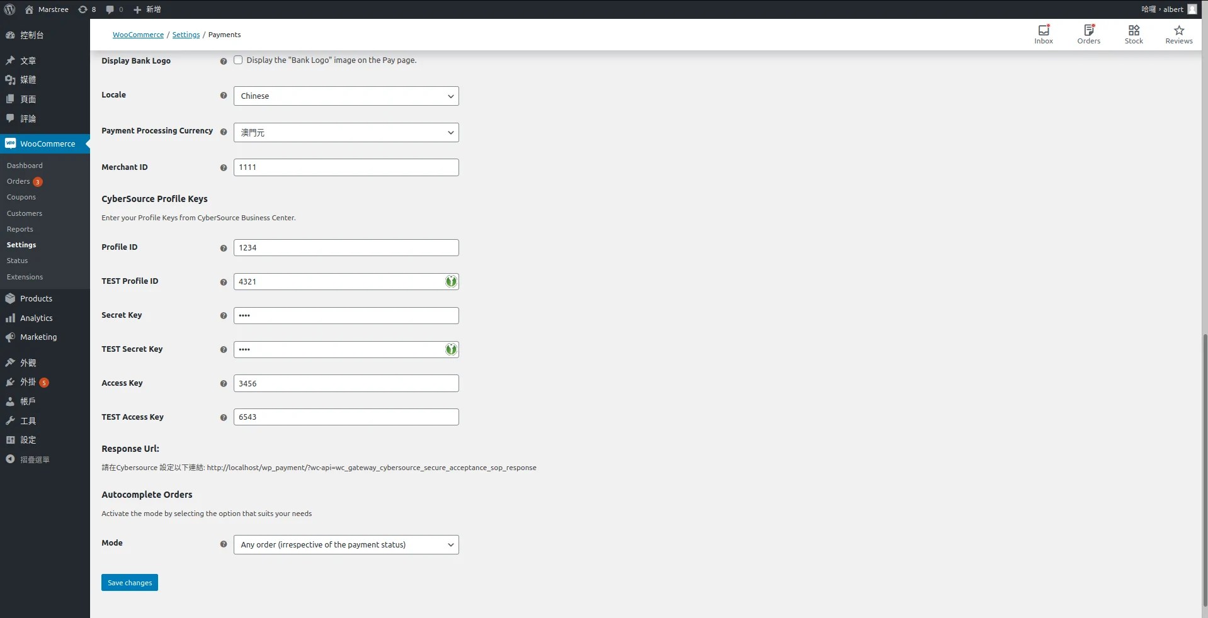The image size is (1208, 618).
Task: Follow the Settings breadcrumb link
Action: (186, 35)
